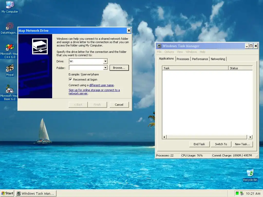This screenshot has height=197, width=263.
Task: Open the Start menu
Action: click(7, 193)
